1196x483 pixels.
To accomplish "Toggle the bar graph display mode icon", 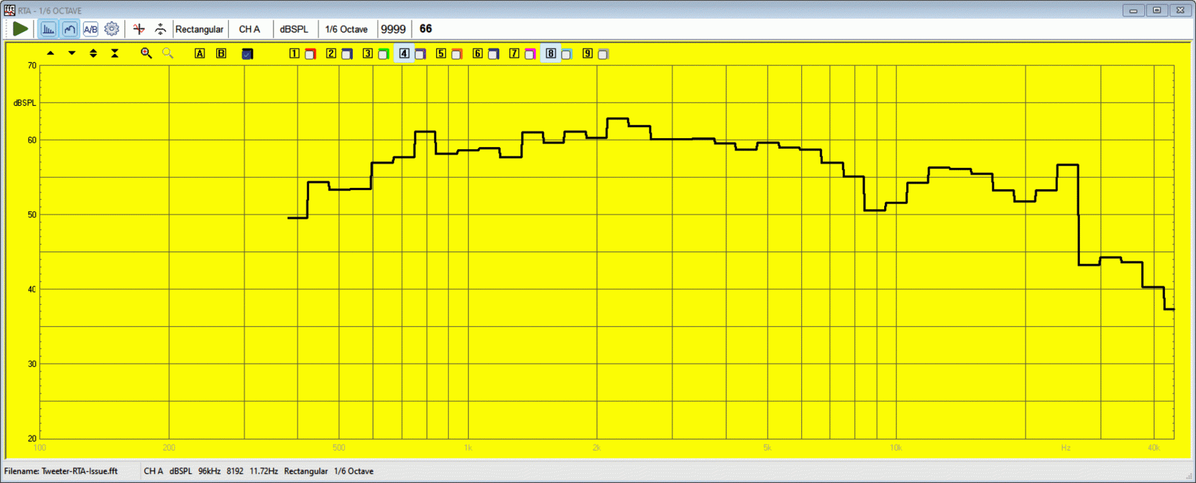I will (x=48, y=29).
